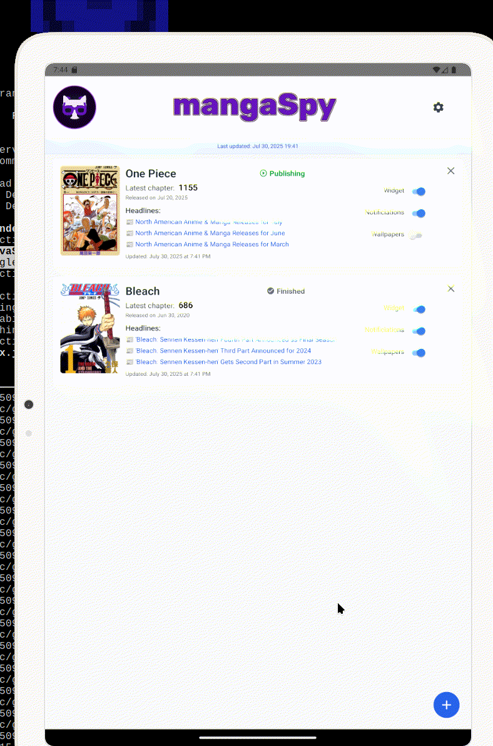Disable One Piece Notifications switch
Screen dimensions: 493x746
419,213
